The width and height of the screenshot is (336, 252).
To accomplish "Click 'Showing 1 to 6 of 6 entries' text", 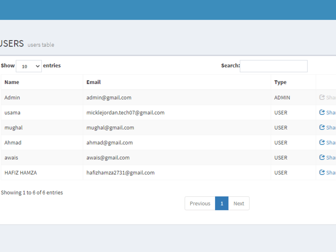I will (x=32, y=193).
